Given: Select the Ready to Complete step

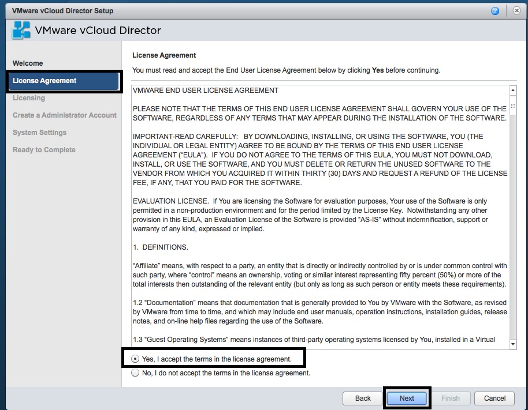Looking at the screenshot, I should [44, 150].
